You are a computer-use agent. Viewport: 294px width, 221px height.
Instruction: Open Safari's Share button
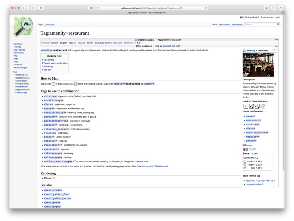[273, 8]
